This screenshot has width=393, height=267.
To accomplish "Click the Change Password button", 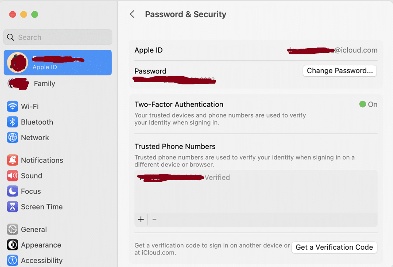I will tap(339, 71).
